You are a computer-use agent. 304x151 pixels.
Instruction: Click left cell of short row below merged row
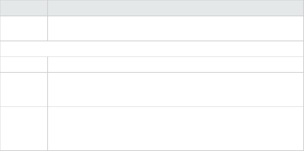click(24, 64)
